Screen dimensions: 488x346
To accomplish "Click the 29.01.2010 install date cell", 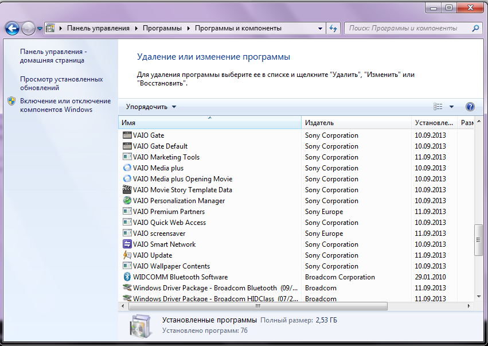I will click(x=430, y=277).
